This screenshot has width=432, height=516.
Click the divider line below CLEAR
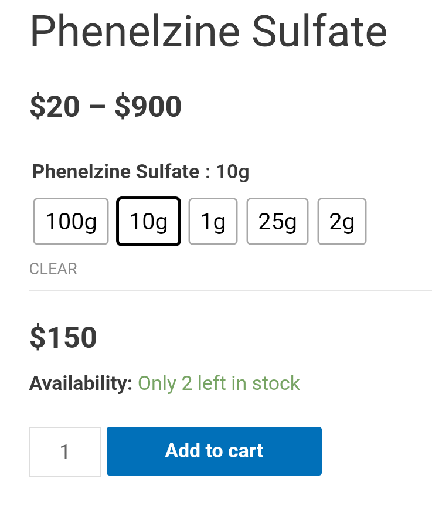(x=230, y=290)
